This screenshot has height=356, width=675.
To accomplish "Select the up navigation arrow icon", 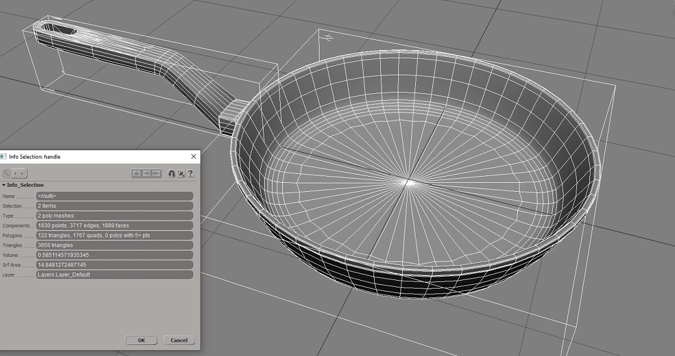I will point(137,173).
